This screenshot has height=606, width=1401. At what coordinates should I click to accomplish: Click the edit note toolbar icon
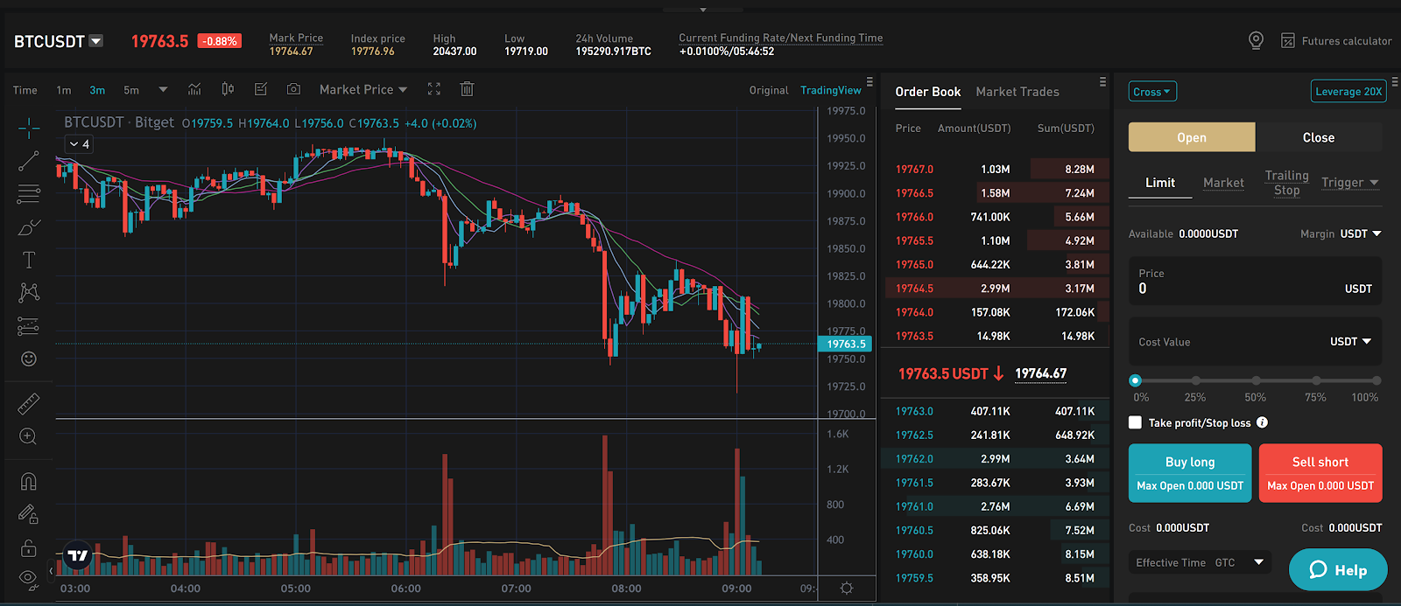point(261,89)
